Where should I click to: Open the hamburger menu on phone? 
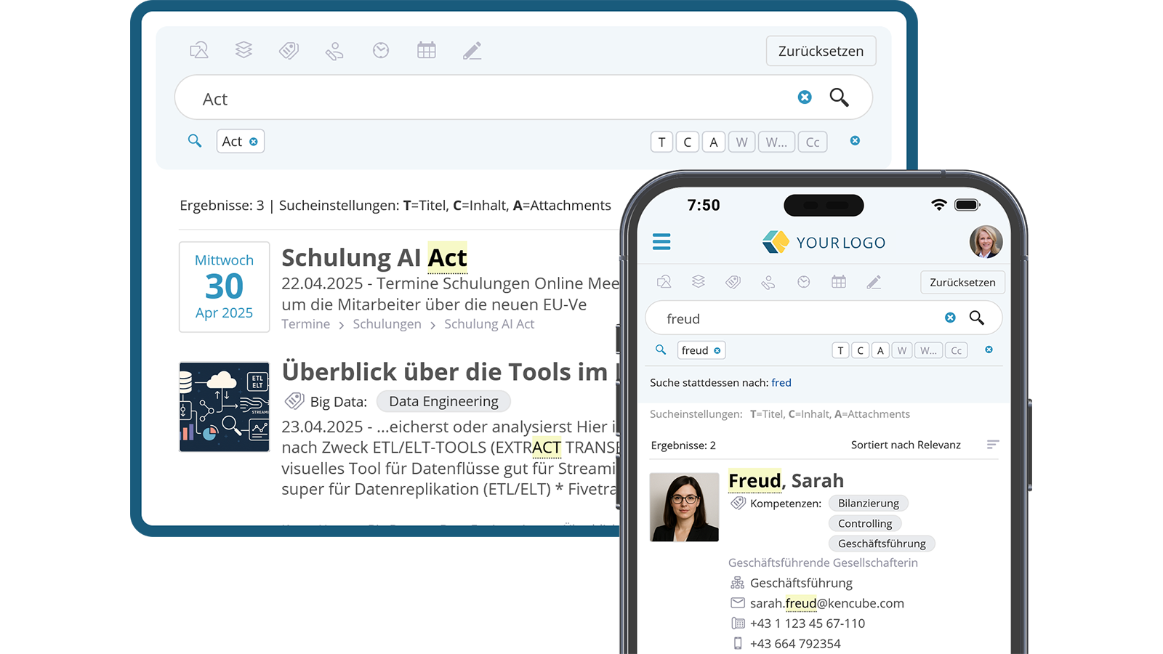click(661, 242)
